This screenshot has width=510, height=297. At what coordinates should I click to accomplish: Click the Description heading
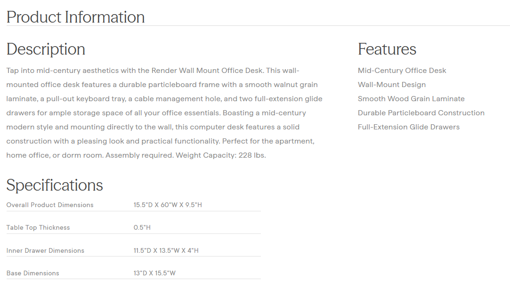46,49
